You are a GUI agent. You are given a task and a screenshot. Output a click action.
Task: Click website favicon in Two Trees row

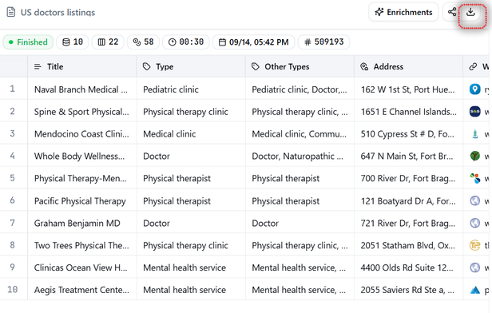(x=474, y=245)
